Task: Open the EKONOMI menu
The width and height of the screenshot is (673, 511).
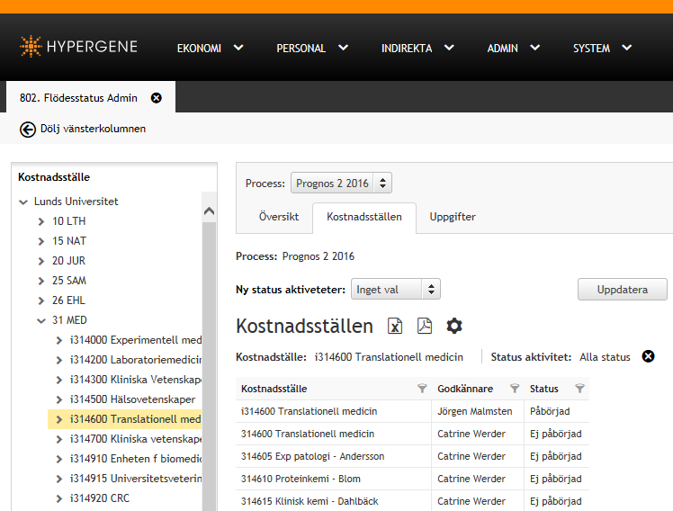Action: coord(211,48)
